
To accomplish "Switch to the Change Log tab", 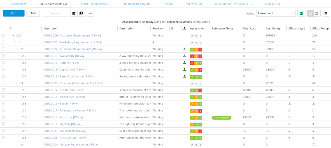I will tap(272, 4).
